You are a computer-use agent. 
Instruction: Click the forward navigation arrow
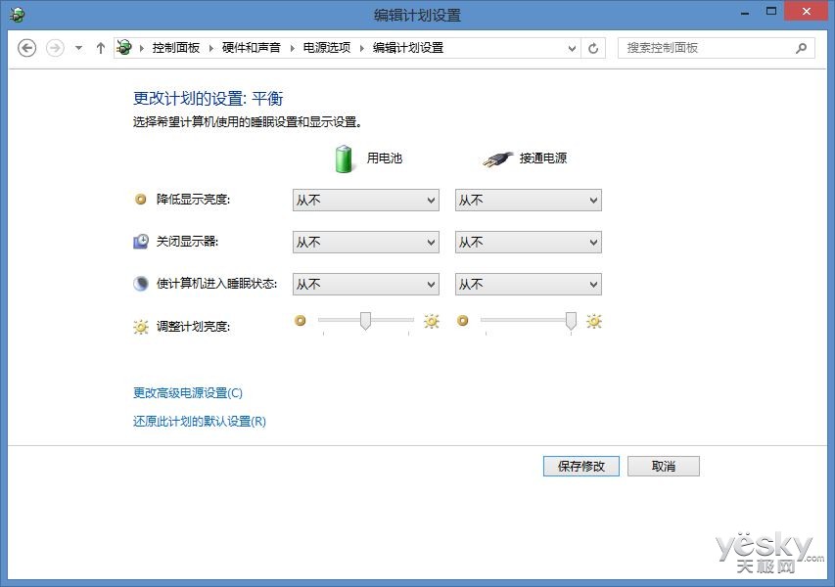click(x=55, y=48)
